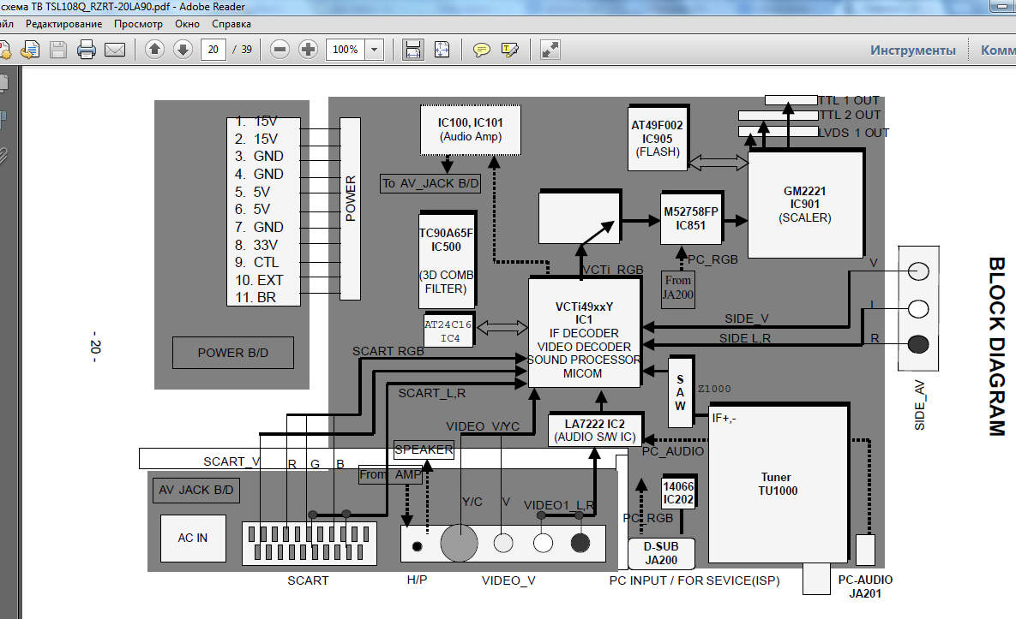The height and width of the screenshot is (619, 1016).
Task: Click the page number field
Action: 213,50
